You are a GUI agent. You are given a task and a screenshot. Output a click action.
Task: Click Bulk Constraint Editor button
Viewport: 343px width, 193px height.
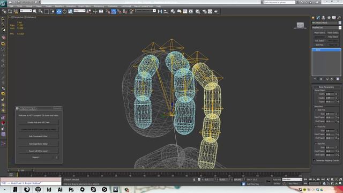coord(38,136)
